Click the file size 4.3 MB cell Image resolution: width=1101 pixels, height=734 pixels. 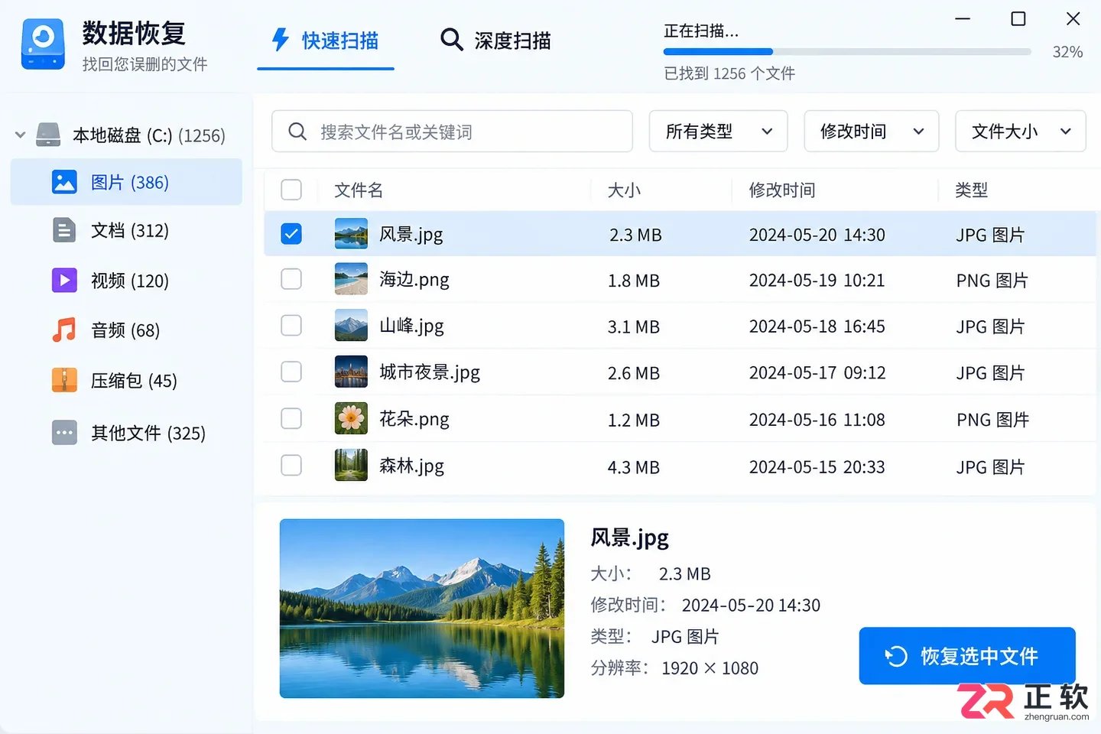634,467
